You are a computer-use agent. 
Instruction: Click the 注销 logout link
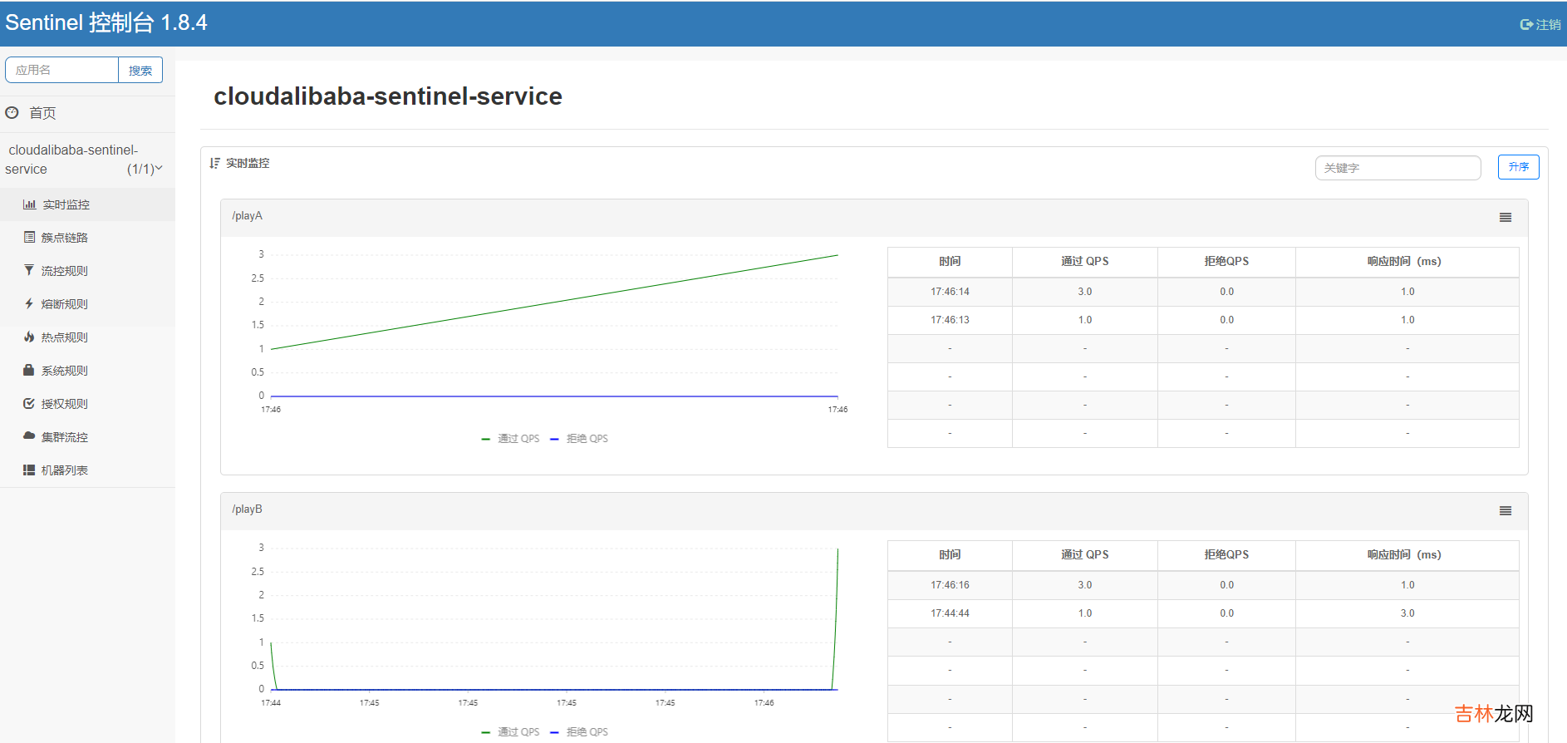[x=1540, y=25]
